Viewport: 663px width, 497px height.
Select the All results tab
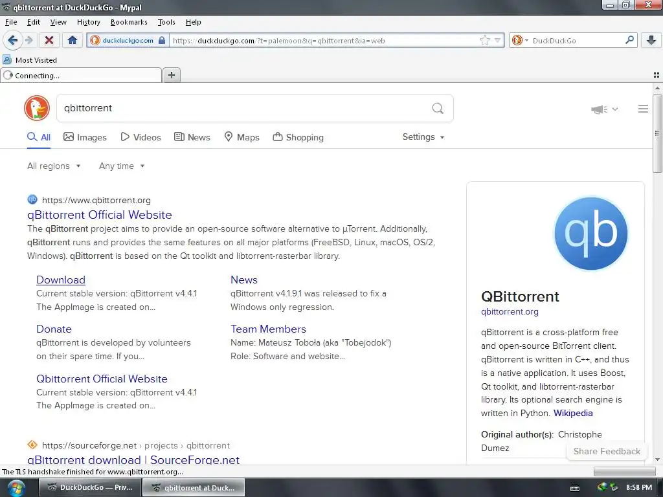(39, 137)
